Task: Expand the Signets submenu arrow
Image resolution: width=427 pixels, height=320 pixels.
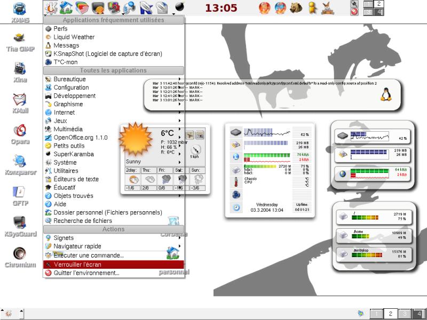Action: pos(179,237)
